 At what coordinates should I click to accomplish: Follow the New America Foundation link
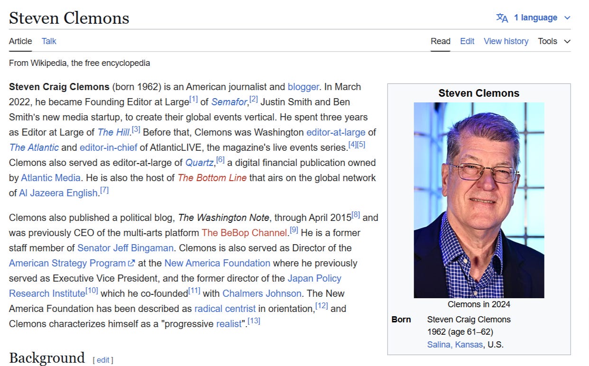point(217,263)
